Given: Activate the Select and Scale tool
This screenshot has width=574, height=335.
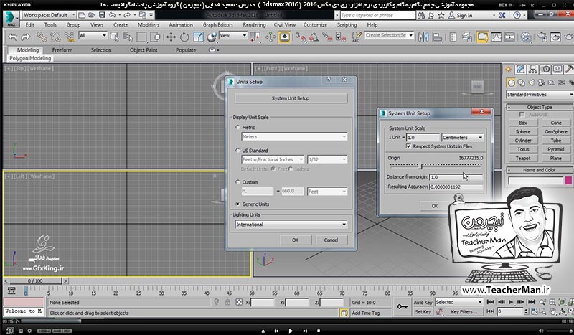Looking at the screenshot, I should (198, 37).
